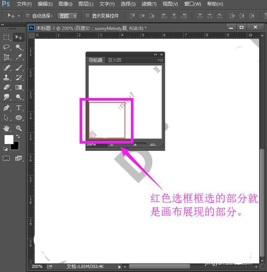Toggle Quick Mask mode in toolbox
Viewport: 267px width, 272px height.
[x=6, y=158]
